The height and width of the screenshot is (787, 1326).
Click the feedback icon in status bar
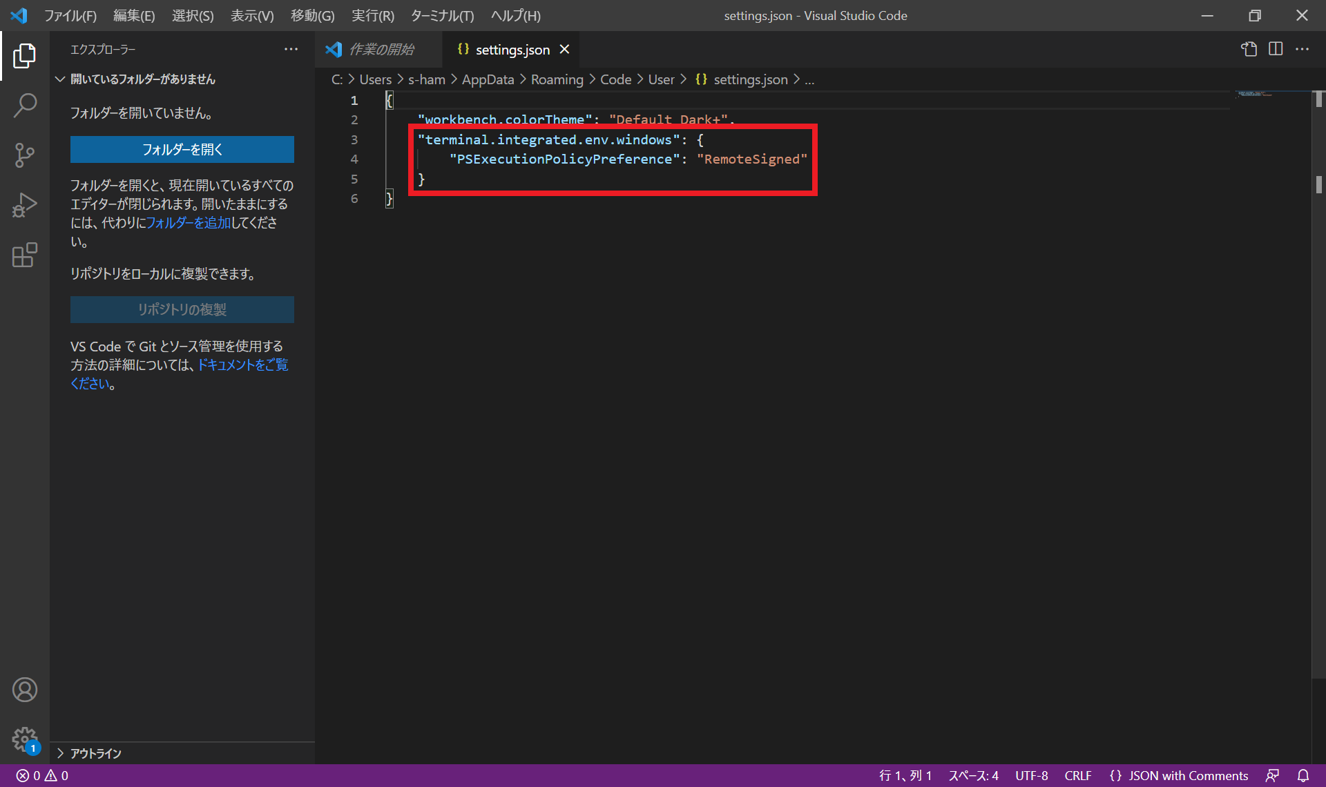click(x=1272, y=775)
